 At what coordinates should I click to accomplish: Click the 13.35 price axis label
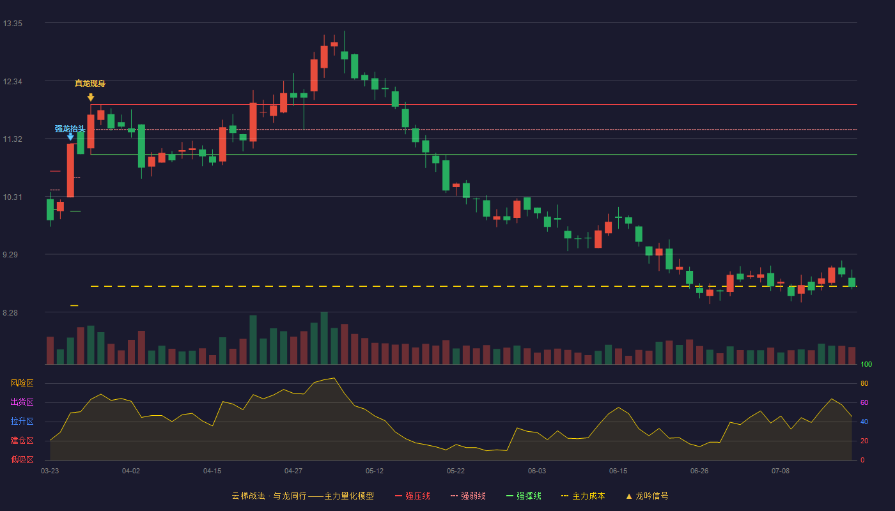pos(13,24)
